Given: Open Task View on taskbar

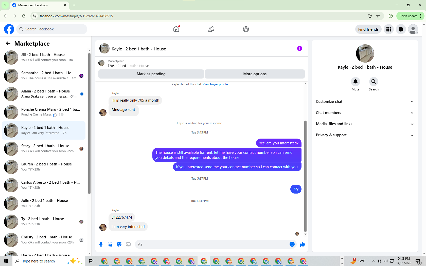Looking at the screenshot, I should (91, 261).
